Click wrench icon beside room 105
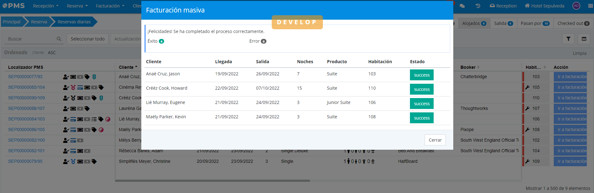Screen dimensions: 594x193 (527, 87)
